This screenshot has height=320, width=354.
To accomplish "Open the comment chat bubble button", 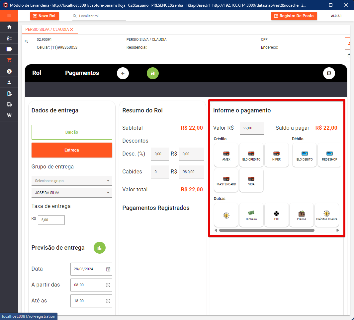I will [329, 73].
